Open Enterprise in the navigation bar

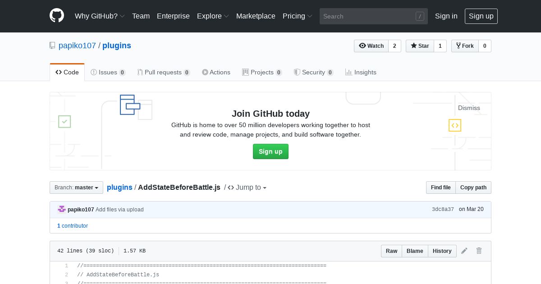(173, 16)
